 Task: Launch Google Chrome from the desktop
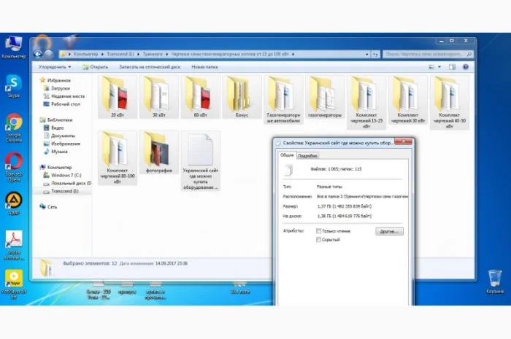(x=14, y=122)
